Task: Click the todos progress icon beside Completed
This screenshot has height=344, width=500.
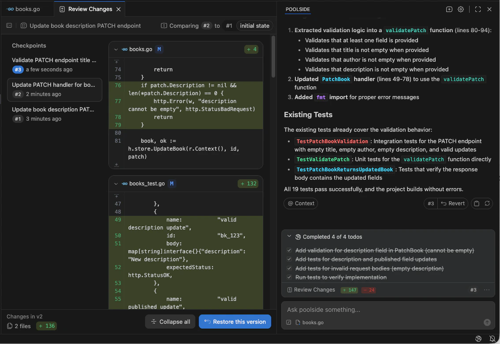Action: click(298, 237)
